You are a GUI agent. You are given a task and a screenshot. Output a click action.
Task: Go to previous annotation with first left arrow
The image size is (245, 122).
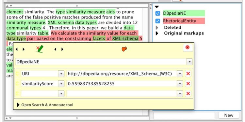[x=17, y=49]
